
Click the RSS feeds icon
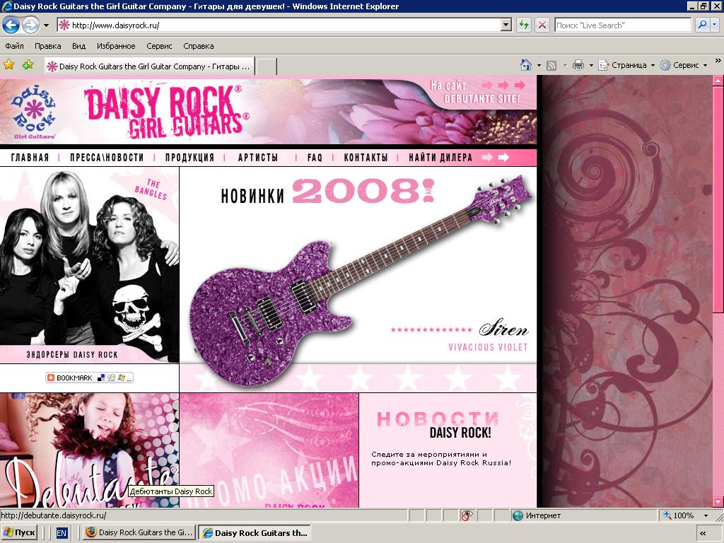[x=551, y=66]
